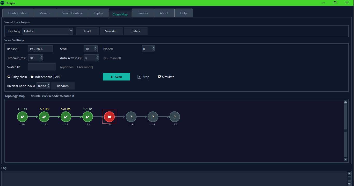This screenshot has height=186, width=354.
Task: Click the Load topology button
Action: [x=87, y=31]
